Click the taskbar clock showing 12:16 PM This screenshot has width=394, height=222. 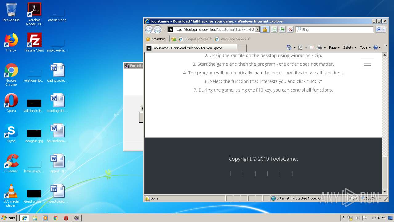[x=378, y=218]
